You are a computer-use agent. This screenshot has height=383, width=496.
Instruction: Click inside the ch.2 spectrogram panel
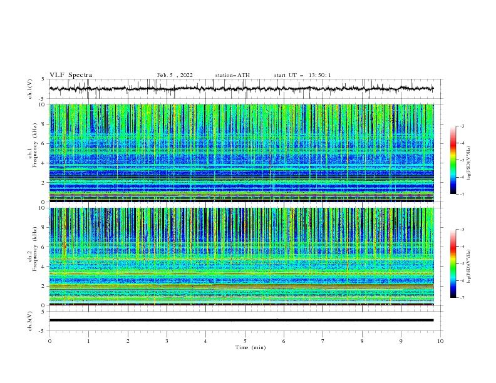click(x=241, y=257)
